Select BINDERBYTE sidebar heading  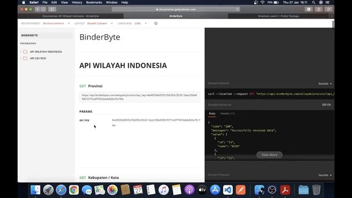[x=29, y=35]
